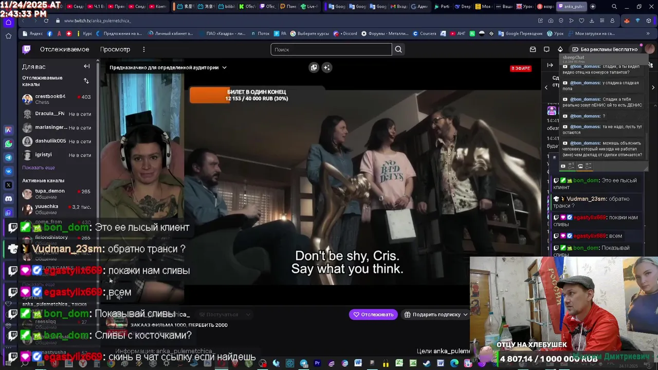
Task: Open the yuuechka channel in the sidebar
Action: [x=57, y=209]
